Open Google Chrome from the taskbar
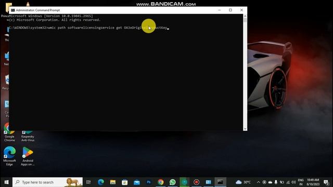The height and width of the screenshot is (187, 333). [161, 182]
